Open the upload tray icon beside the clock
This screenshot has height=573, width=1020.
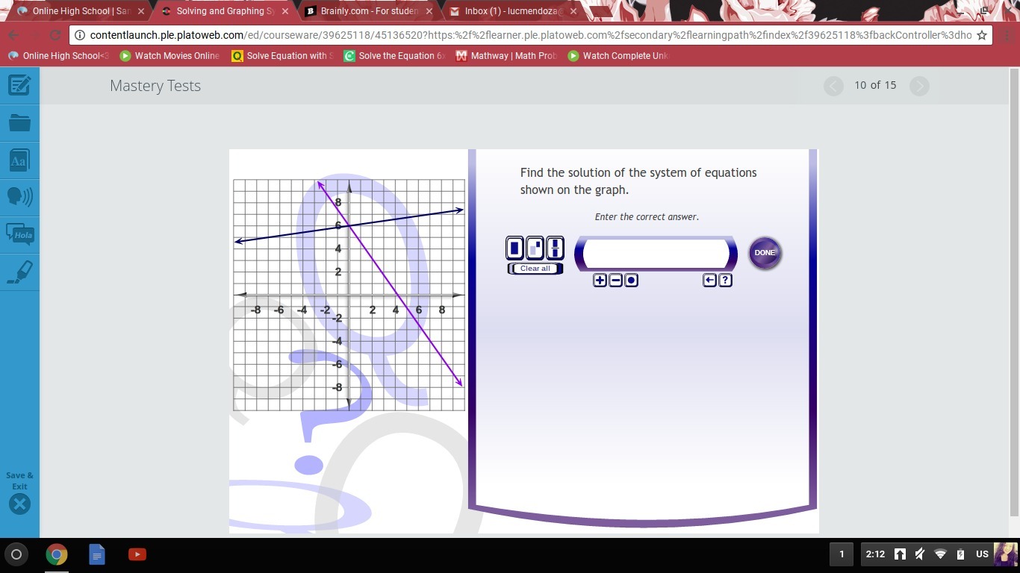(900, 554)
